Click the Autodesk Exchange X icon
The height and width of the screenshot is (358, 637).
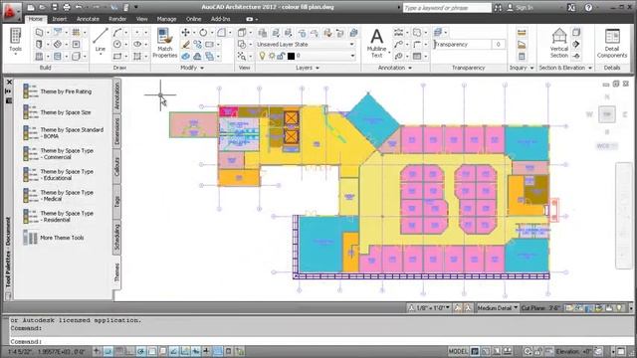[571, 8]
